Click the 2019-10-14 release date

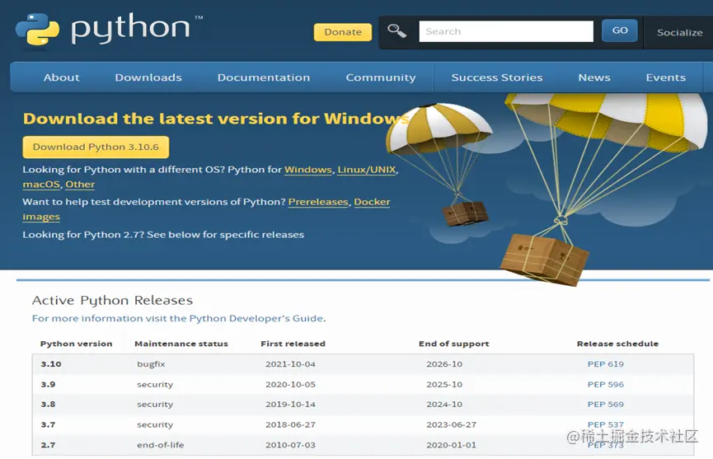(x=290, y=405)
